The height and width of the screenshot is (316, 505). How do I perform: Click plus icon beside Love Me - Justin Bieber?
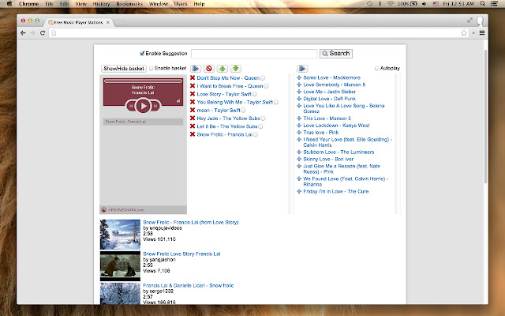pyautogui.click(x=299, y=92)
